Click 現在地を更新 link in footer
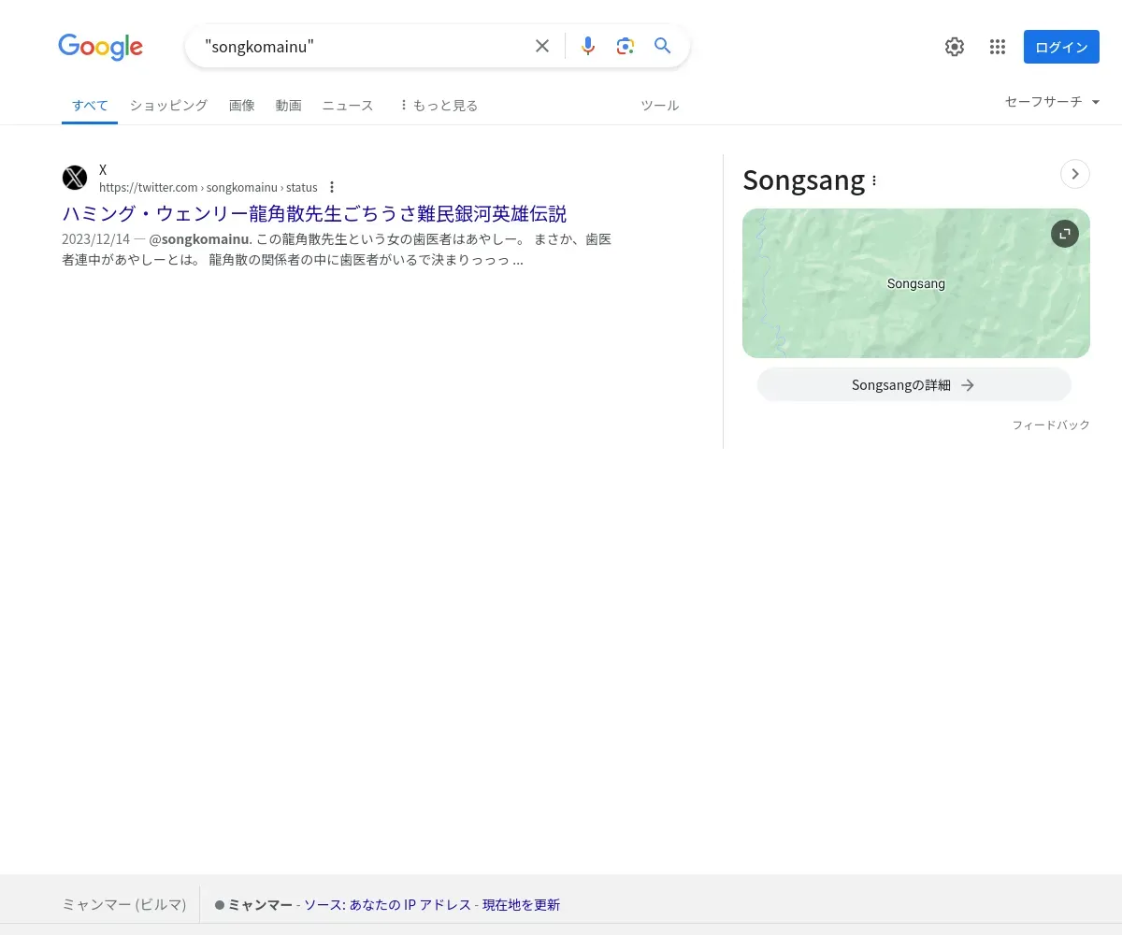Screen dimensions: 1122x935 tap(521, 905)
